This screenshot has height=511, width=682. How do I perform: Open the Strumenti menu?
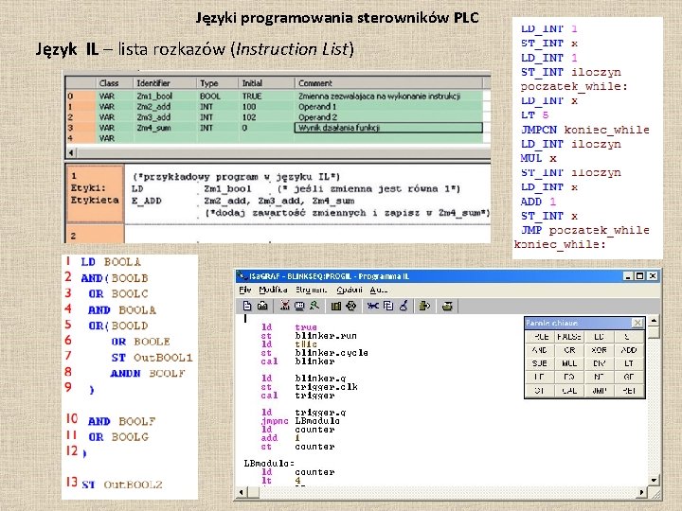311,290
